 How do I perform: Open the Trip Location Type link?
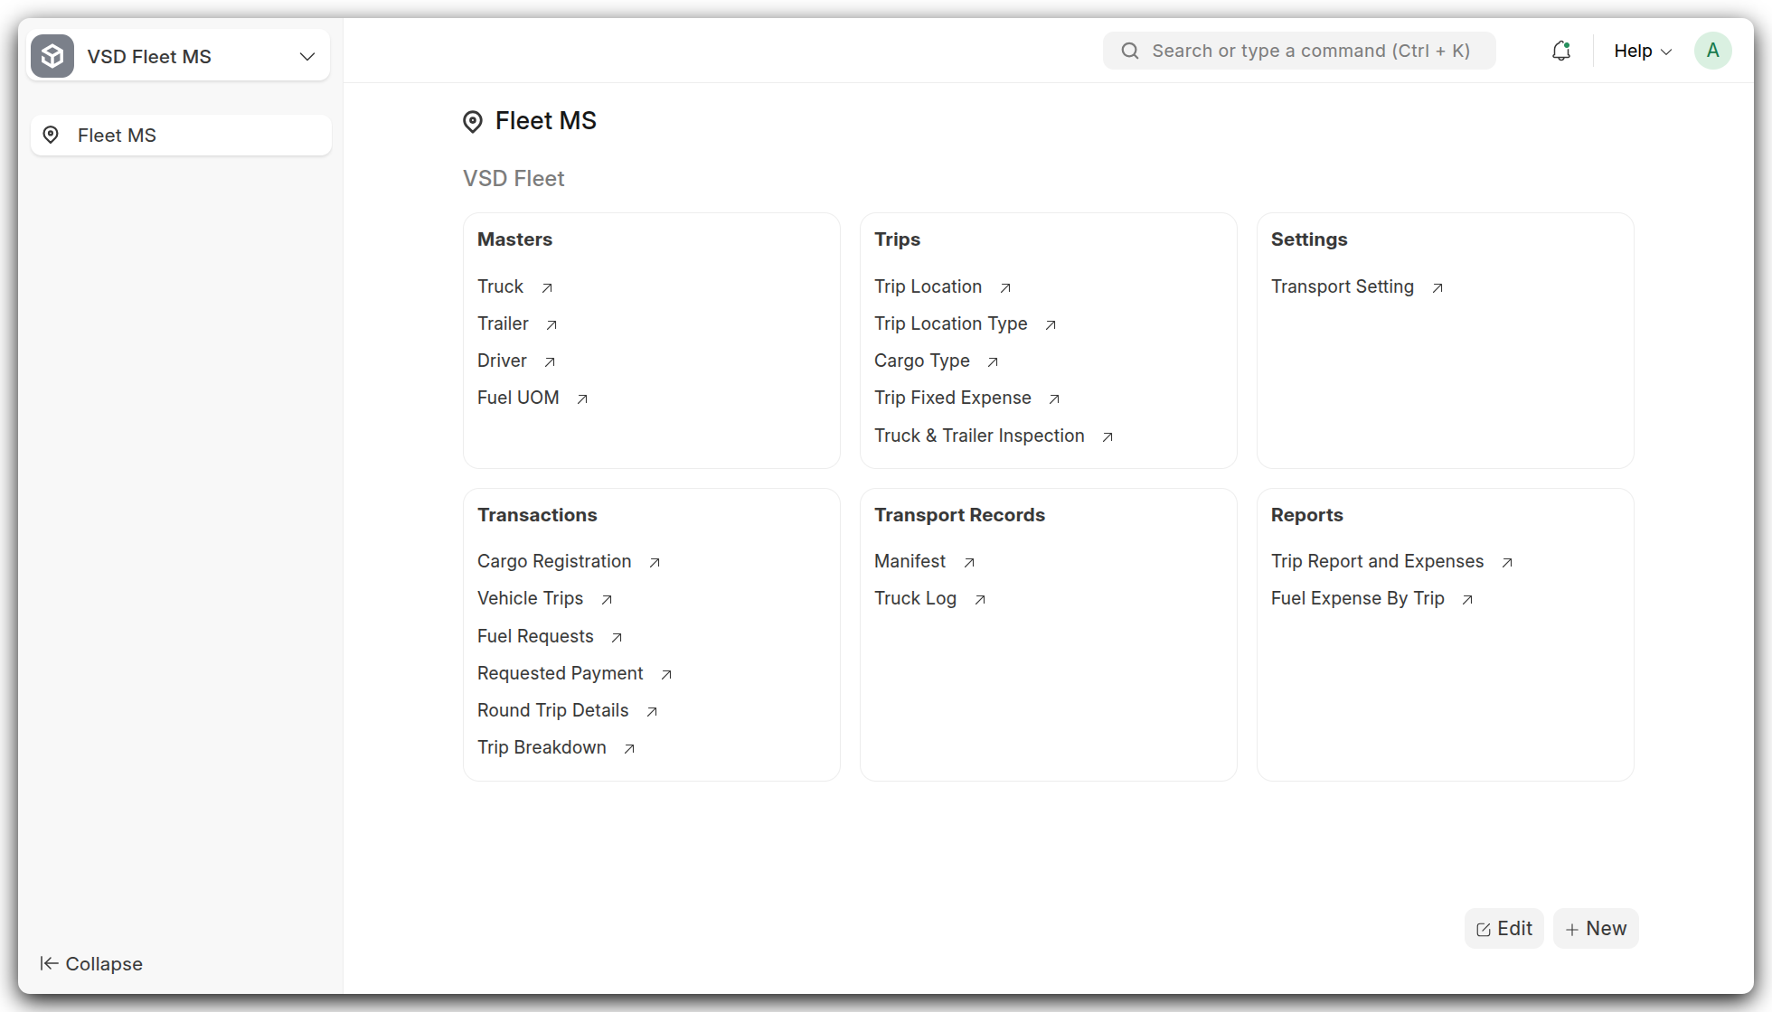click(950, 323)
